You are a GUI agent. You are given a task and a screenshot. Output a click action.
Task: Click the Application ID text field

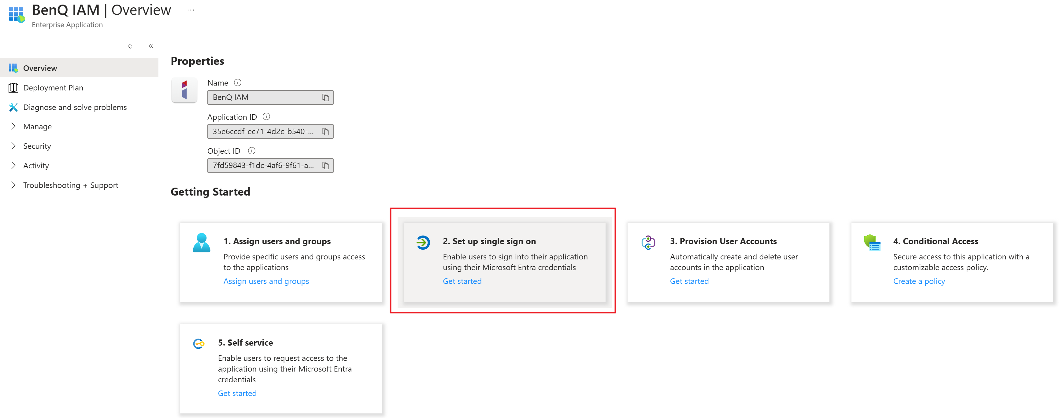[x=263, y=132]
